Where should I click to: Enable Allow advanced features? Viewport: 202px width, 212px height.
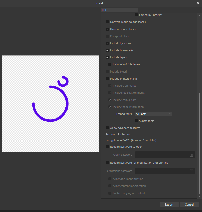pyautogui.click(x=107, y=128)
